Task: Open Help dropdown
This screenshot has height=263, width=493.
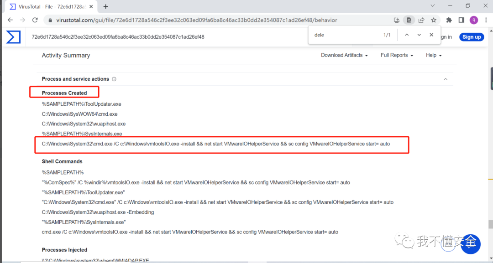Action: point(434,55)
